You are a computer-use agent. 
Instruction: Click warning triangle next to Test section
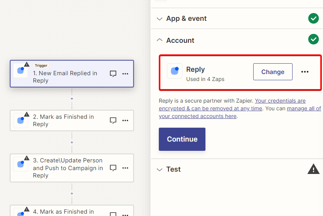(313, 169)
